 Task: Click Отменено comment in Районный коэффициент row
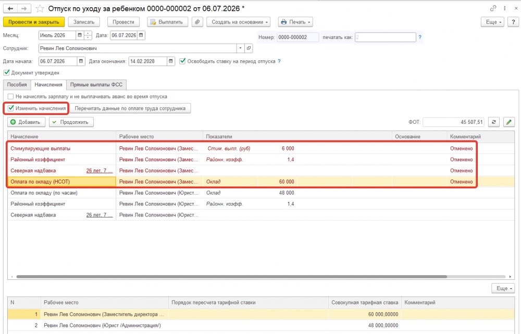[x=461, y=160]
